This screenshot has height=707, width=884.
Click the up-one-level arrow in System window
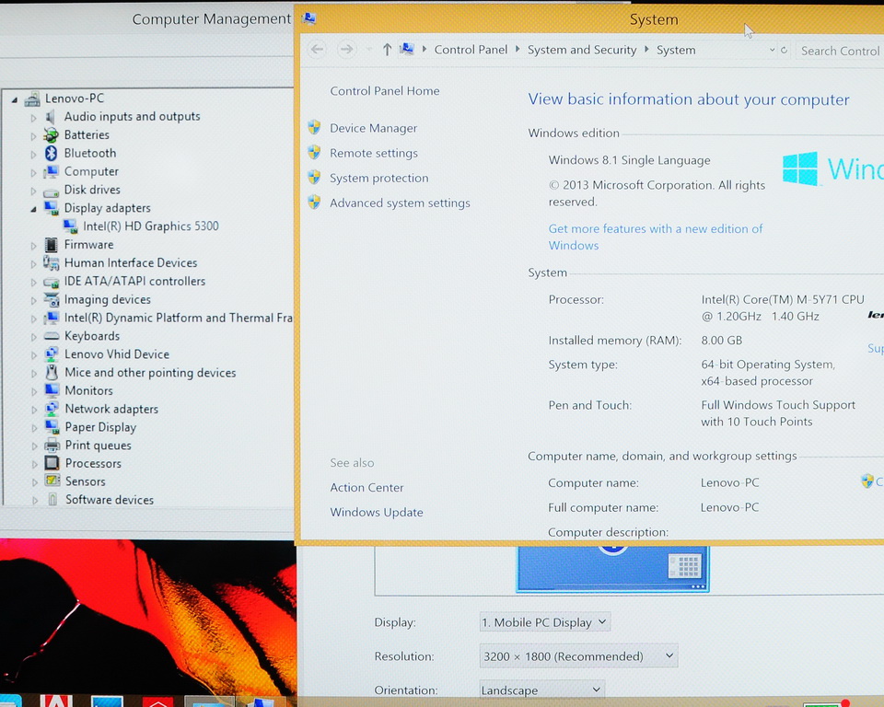387,50
